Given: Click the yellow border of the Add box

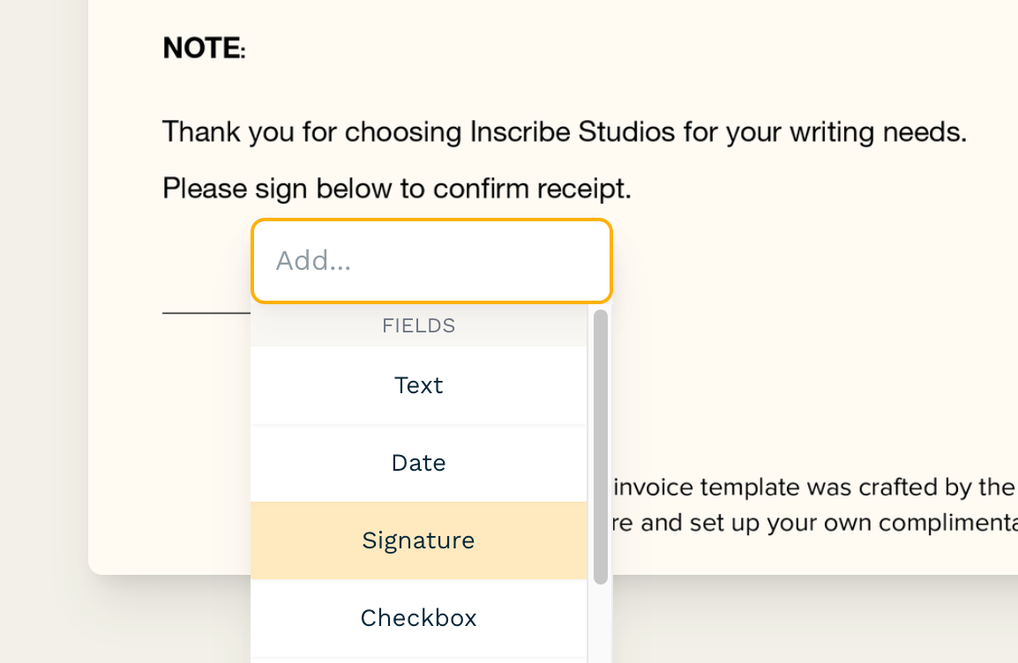Looking at the screenshot, I should (430, 220).
